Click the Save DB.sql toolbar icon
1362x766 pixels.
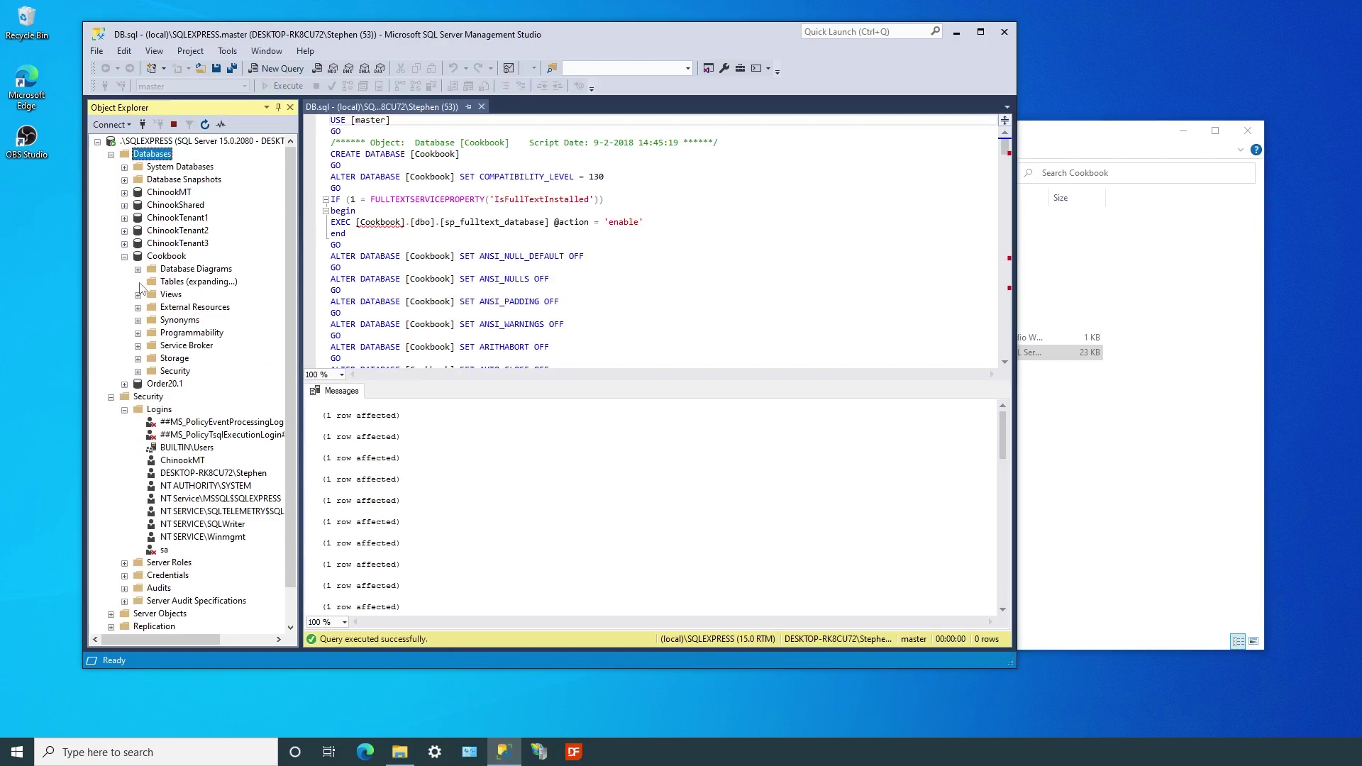coord(216,68)
